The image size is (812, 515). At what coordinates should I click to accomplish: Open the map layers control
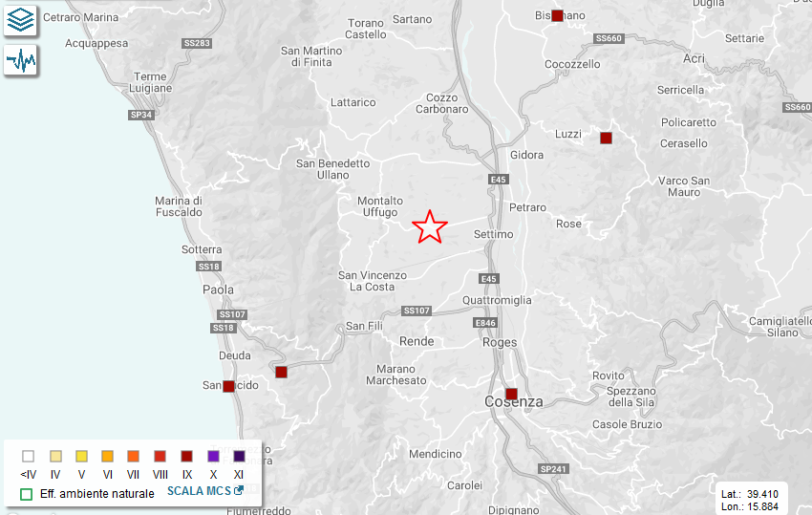point(20,19)
